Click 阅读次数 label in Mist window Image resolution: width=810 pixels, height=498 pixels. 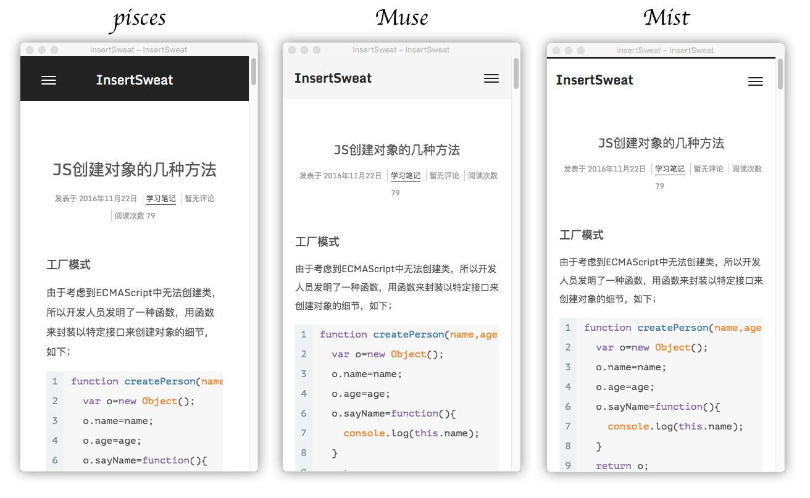coord(747,169)
